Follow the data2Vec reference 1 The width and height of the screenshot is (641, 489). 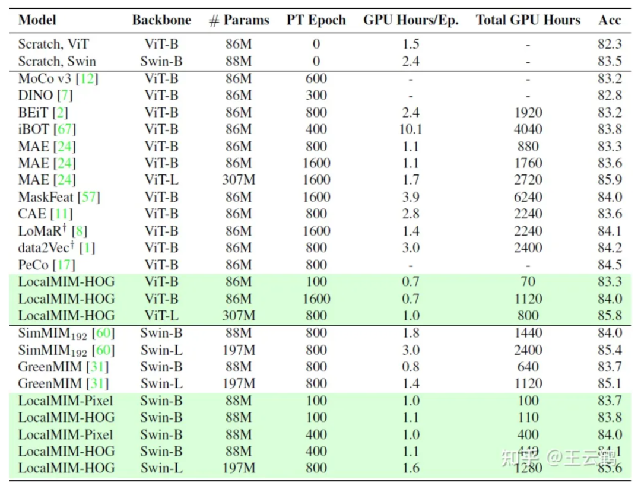[87, 248]
